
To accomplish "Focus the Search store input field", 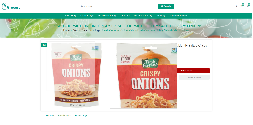I will coord(119,6).
